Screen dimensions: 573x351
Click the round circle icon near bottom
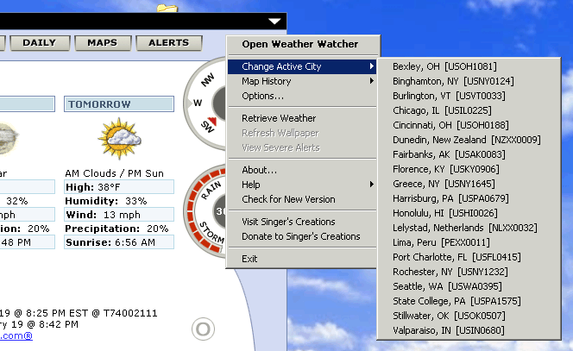click(203, 329)
